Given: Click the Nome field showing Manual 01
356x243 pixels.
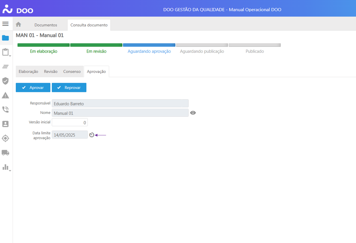Looking at the screenshot, I should pyautogui.click(x=120, y=113).
